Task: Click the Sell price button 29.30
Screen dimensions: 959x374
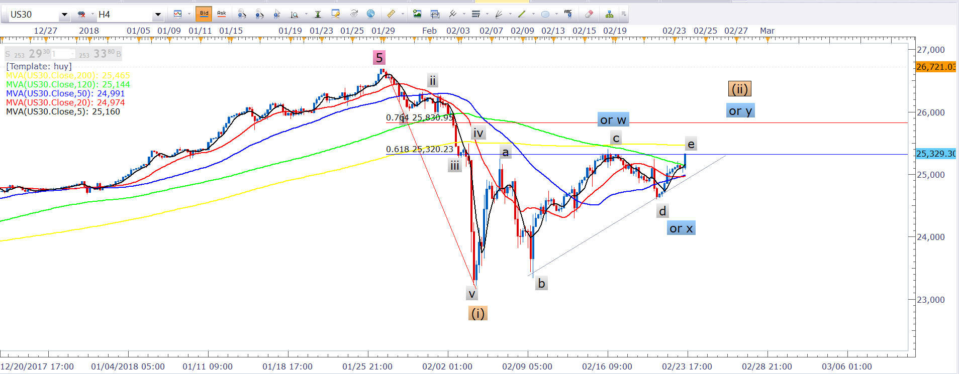Action: coord(34,54)
